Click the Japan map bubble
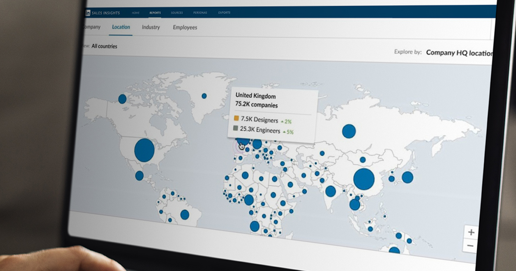516x271 pixels. [407, 177]
